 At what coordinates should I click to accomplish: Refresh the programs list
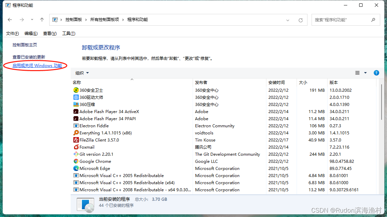(x=301, y=20)
